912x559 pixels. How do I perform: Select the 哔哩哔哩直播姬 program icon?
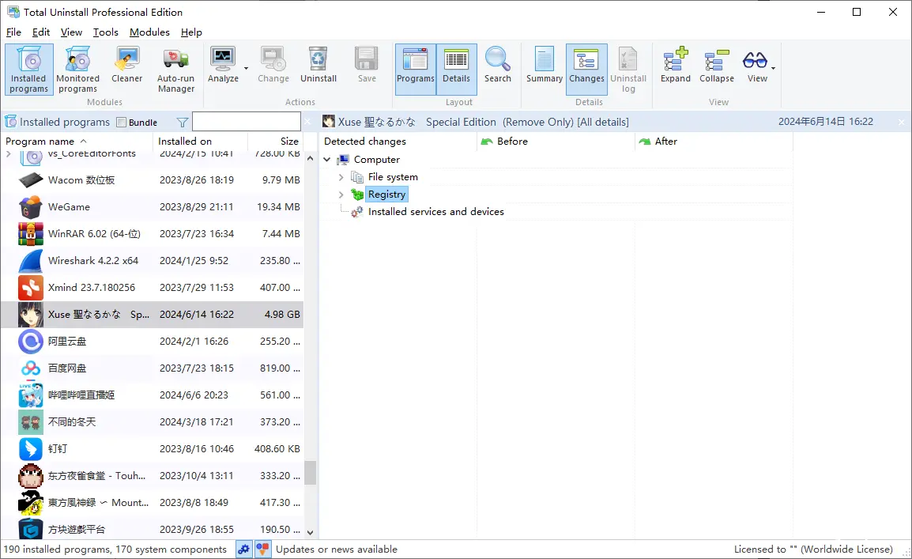click(x=30, y=395)
